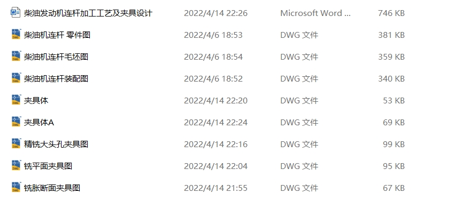Select the 夹具体A file name

point(39,123)
